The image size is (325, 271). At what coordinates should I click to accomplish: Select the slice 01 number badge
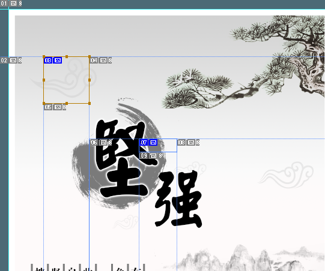pos(4,4)
